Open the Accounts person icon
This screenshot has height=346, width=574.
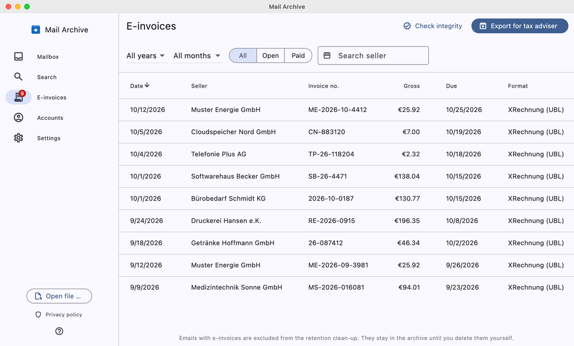pos(18,117)
